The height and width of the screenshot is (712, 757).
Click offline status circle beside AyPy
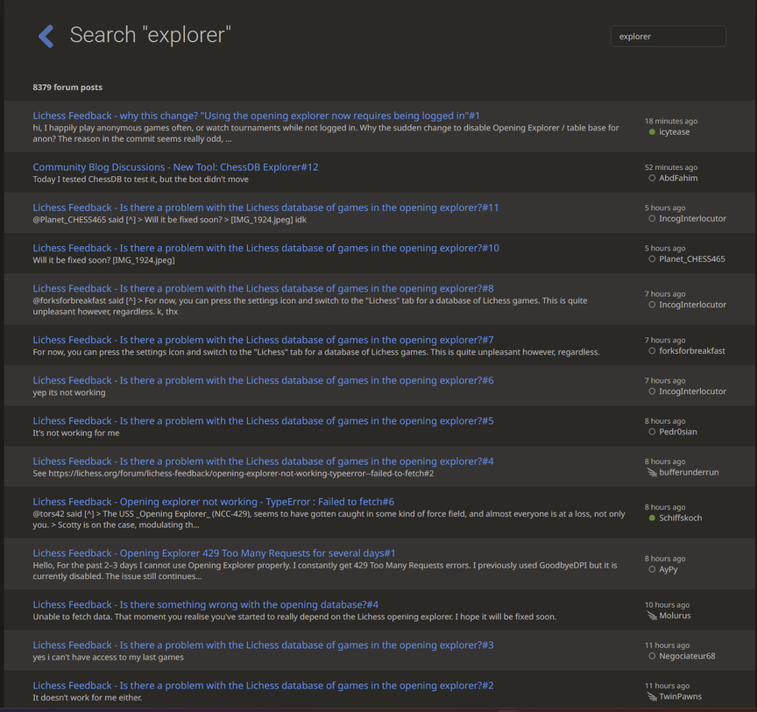652,569
